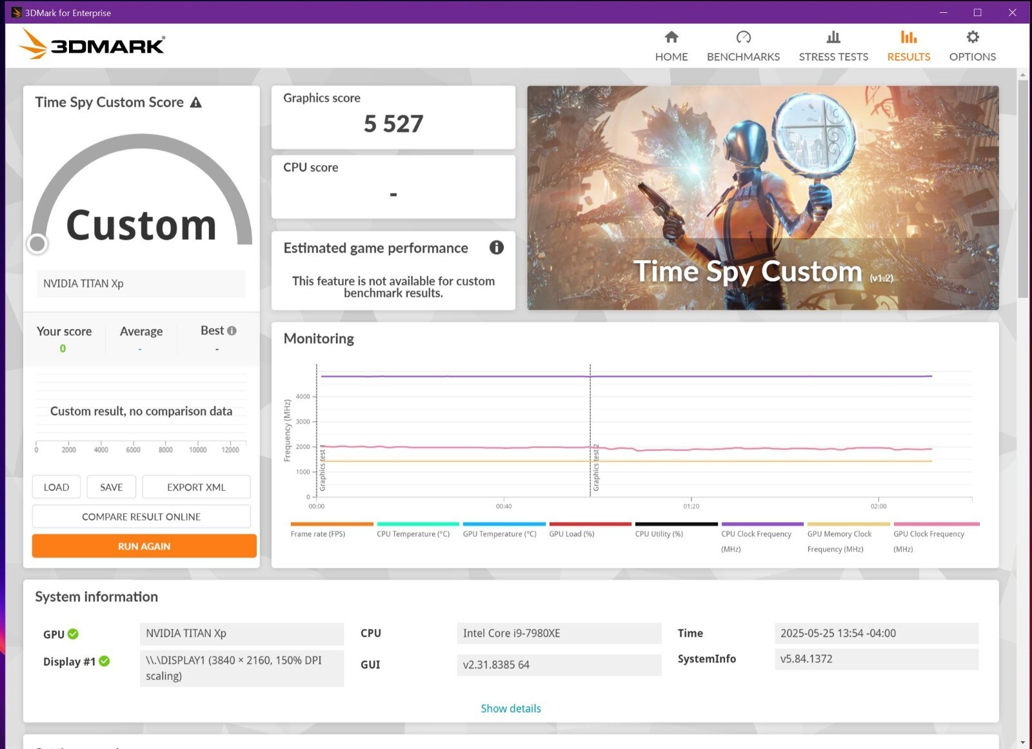Click the Results orange bars icon
This screenshot has height=749, width=1032.
pyautogui.click(x=908, y=37)
